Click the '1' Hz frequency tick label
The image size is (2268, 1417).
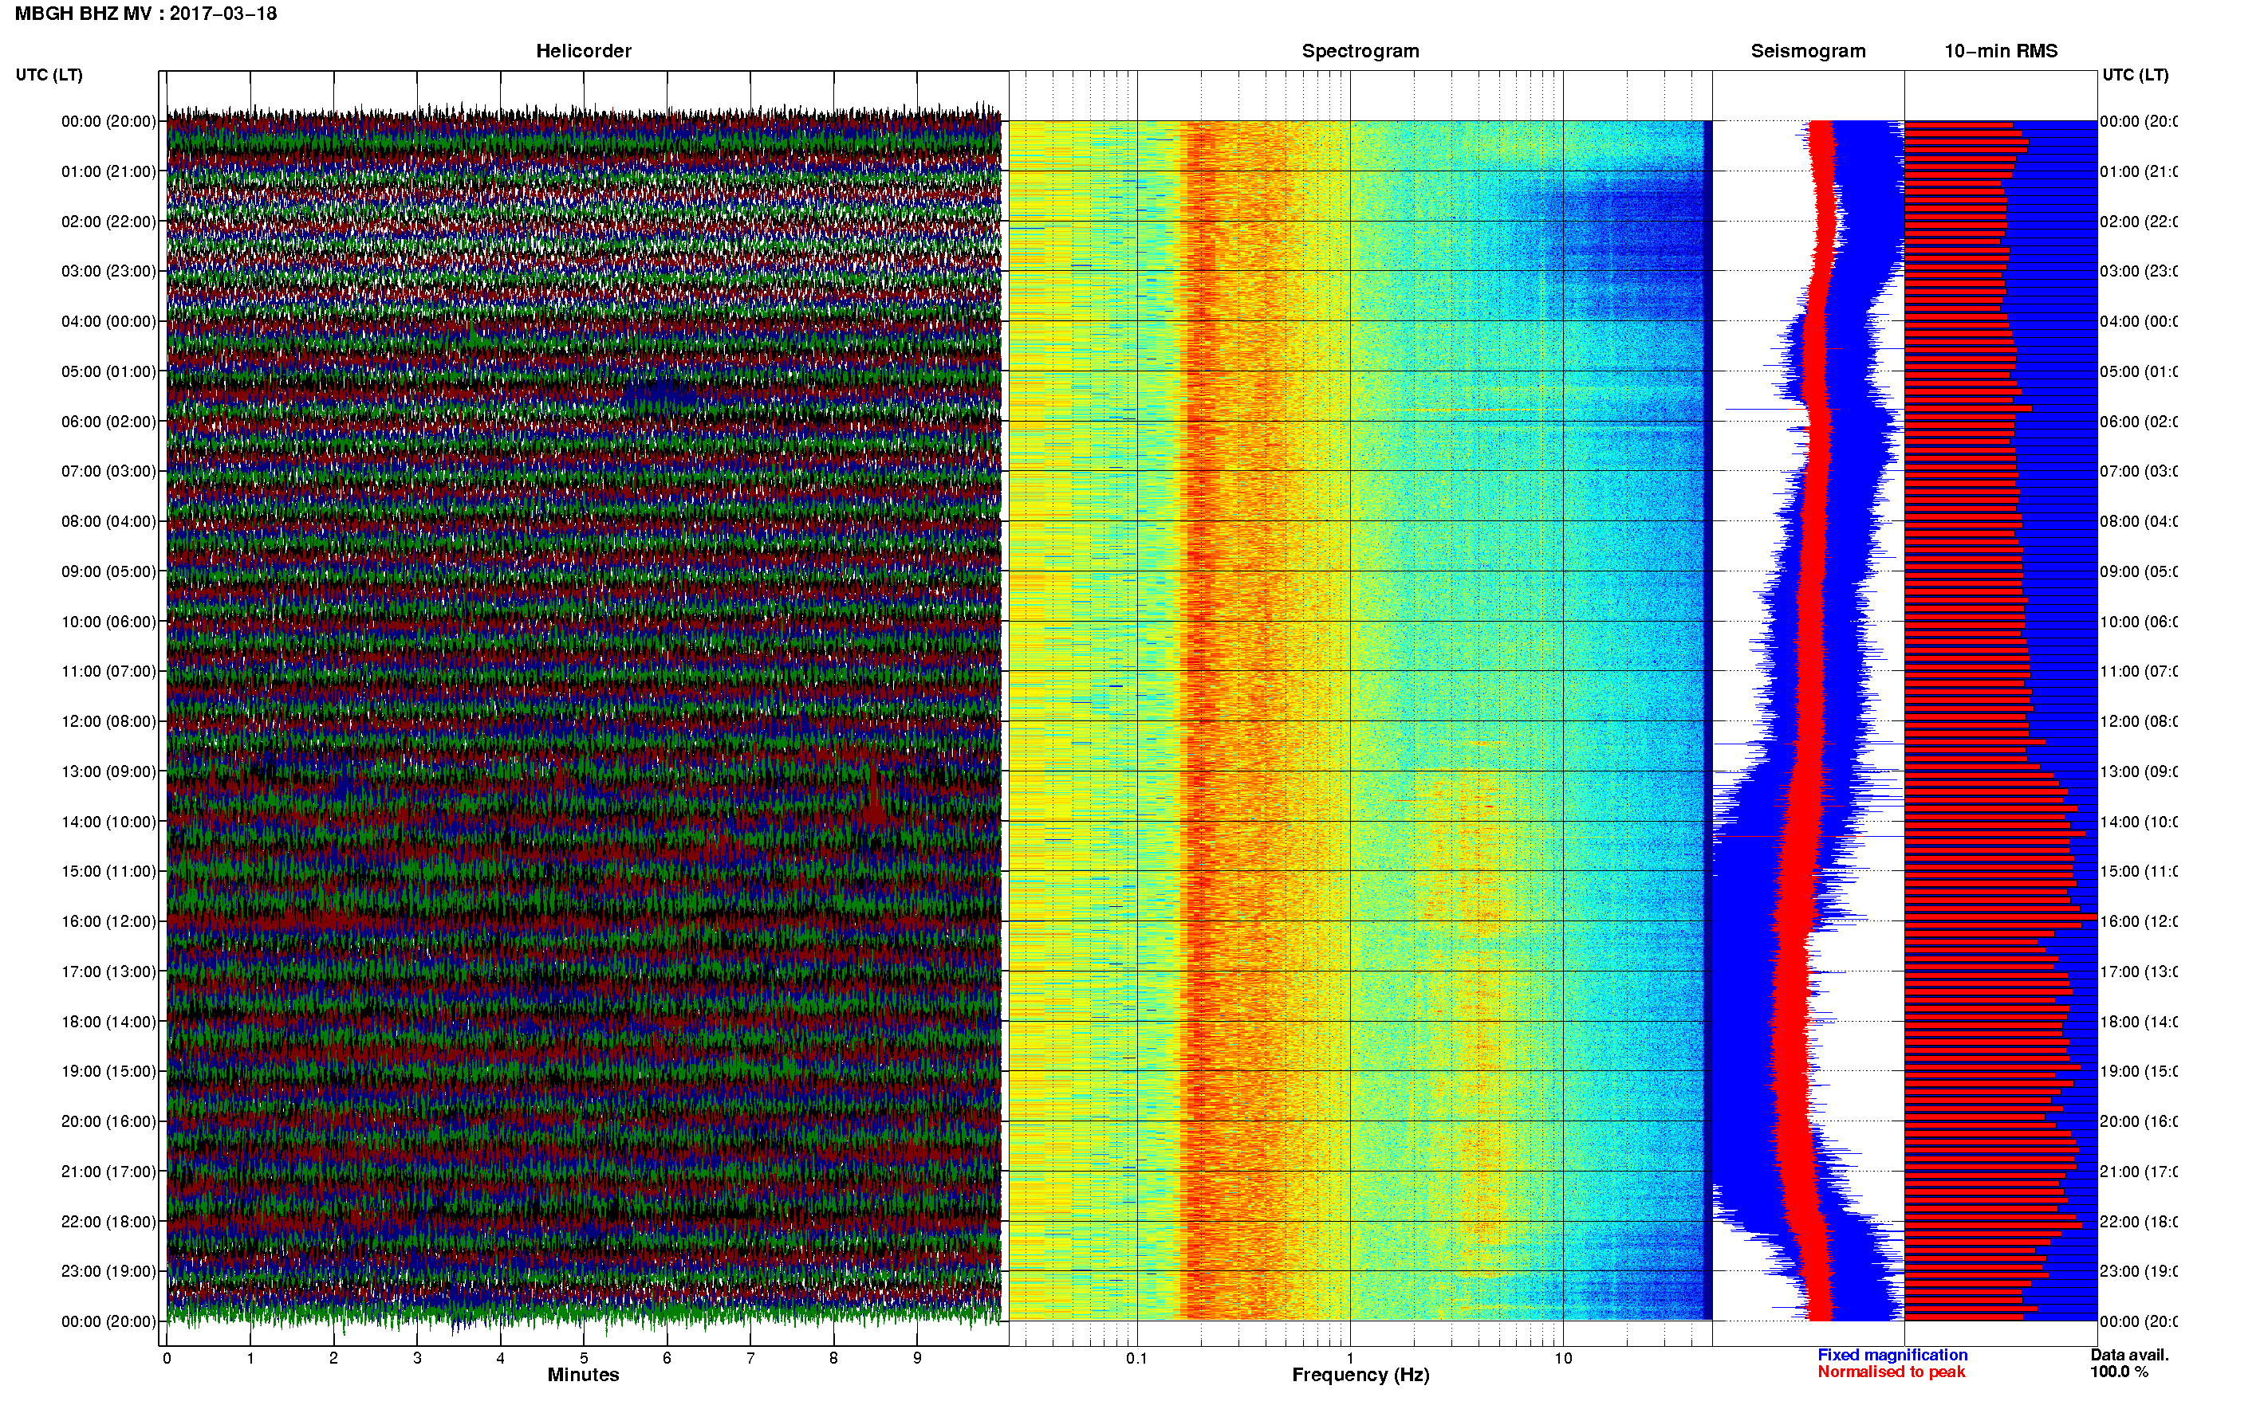click(1350, 1358)
